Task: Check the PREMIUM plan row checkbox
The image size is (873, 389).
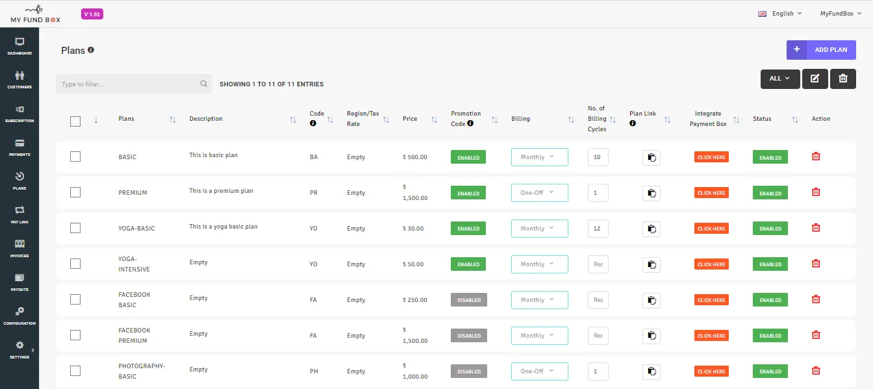Action: pos(75,192)
